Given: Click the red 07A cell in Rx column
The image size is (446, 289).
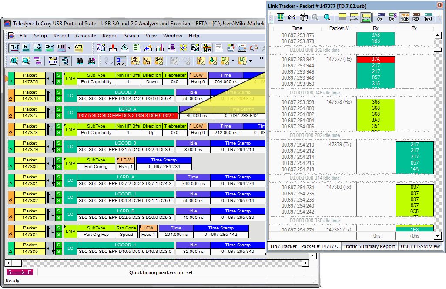Looking at the screenshot, I should click(x=376, y=59).
